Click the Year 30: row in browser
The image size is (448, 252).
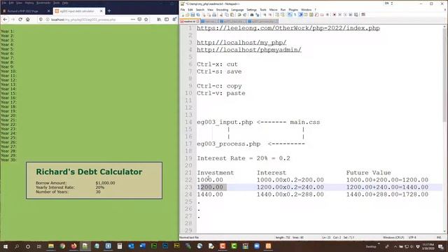tap(8, 160)
